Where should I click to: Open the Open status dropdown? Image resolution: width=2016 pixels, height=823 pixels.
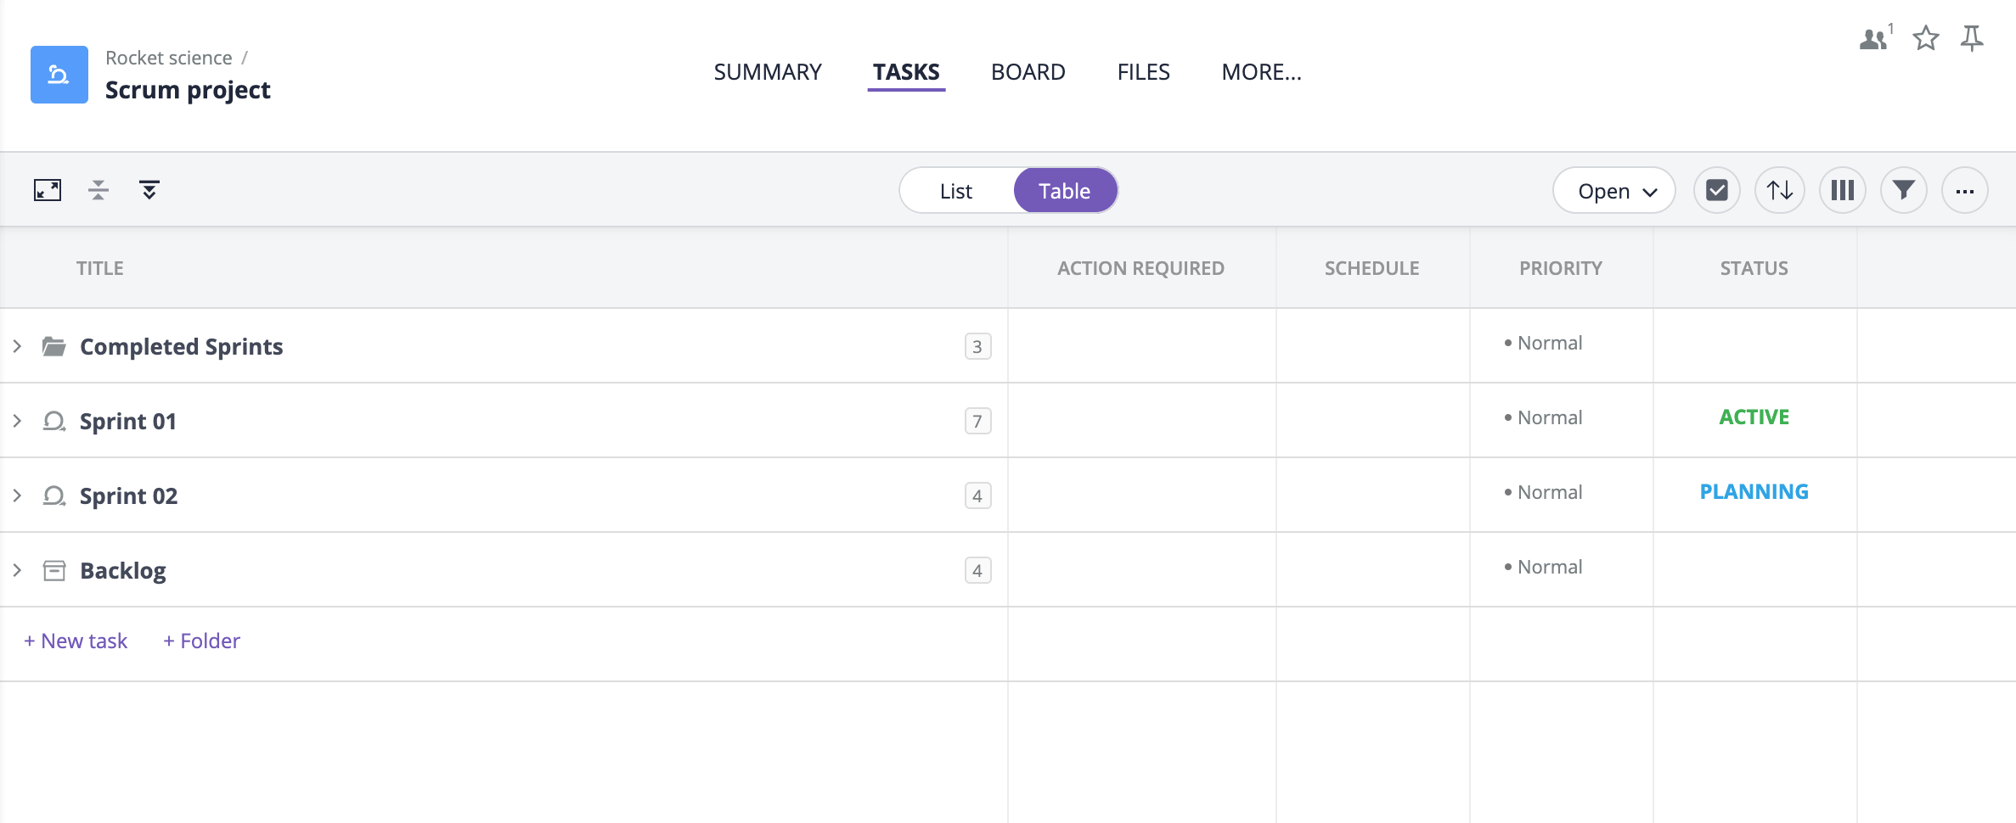[x=1614, y=191]
